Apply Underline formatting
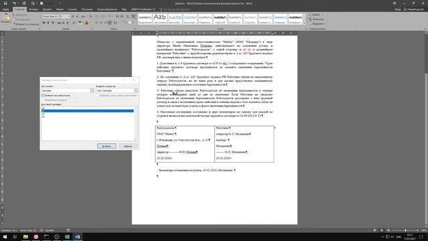428x241 pixels. pyautogui.click(x=53, y=23)
